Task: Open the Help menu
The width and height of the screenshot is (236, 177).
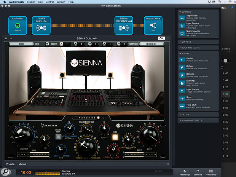Action: pyautogui.click(x=71, y=2)
